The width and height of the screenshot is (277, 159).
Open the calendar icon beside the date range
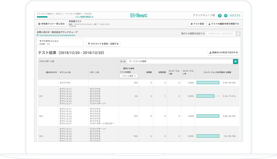pyautogui.click(x=238, y=34)
